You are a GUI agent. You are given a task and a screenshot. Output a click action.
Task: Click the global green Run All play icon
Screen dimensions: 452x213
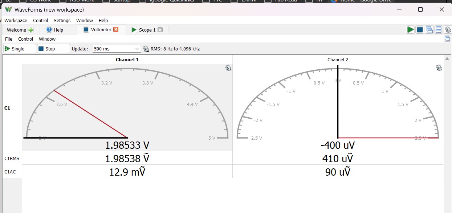point(410,30)
